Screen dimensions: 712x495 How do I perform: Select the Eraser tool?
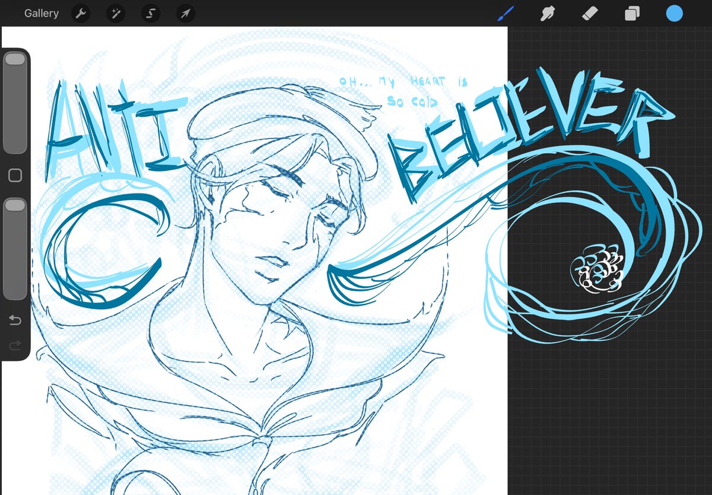(590, 13)
